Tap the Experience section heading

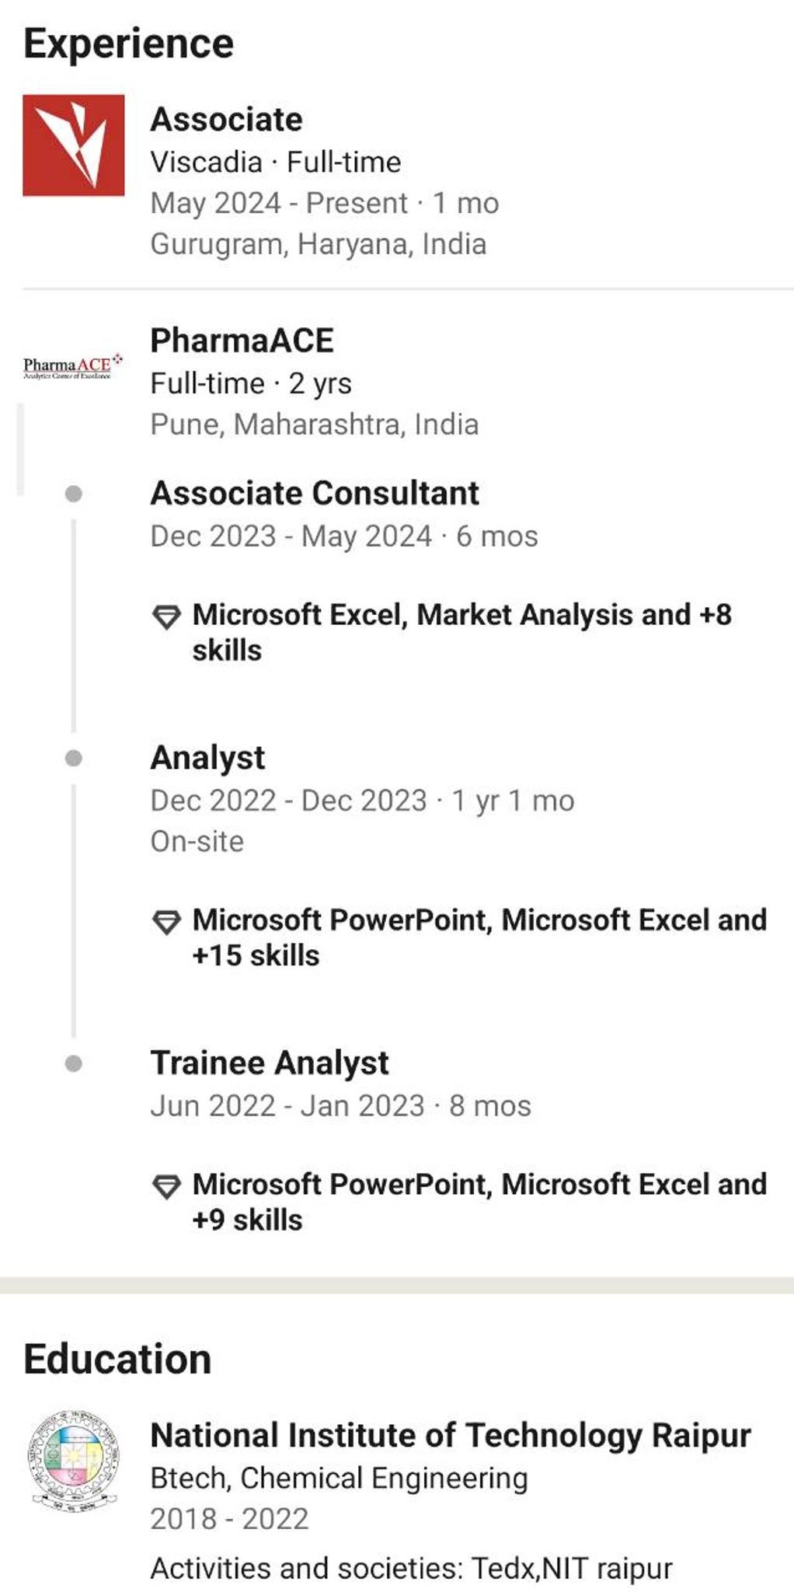[x=128, y=44]
